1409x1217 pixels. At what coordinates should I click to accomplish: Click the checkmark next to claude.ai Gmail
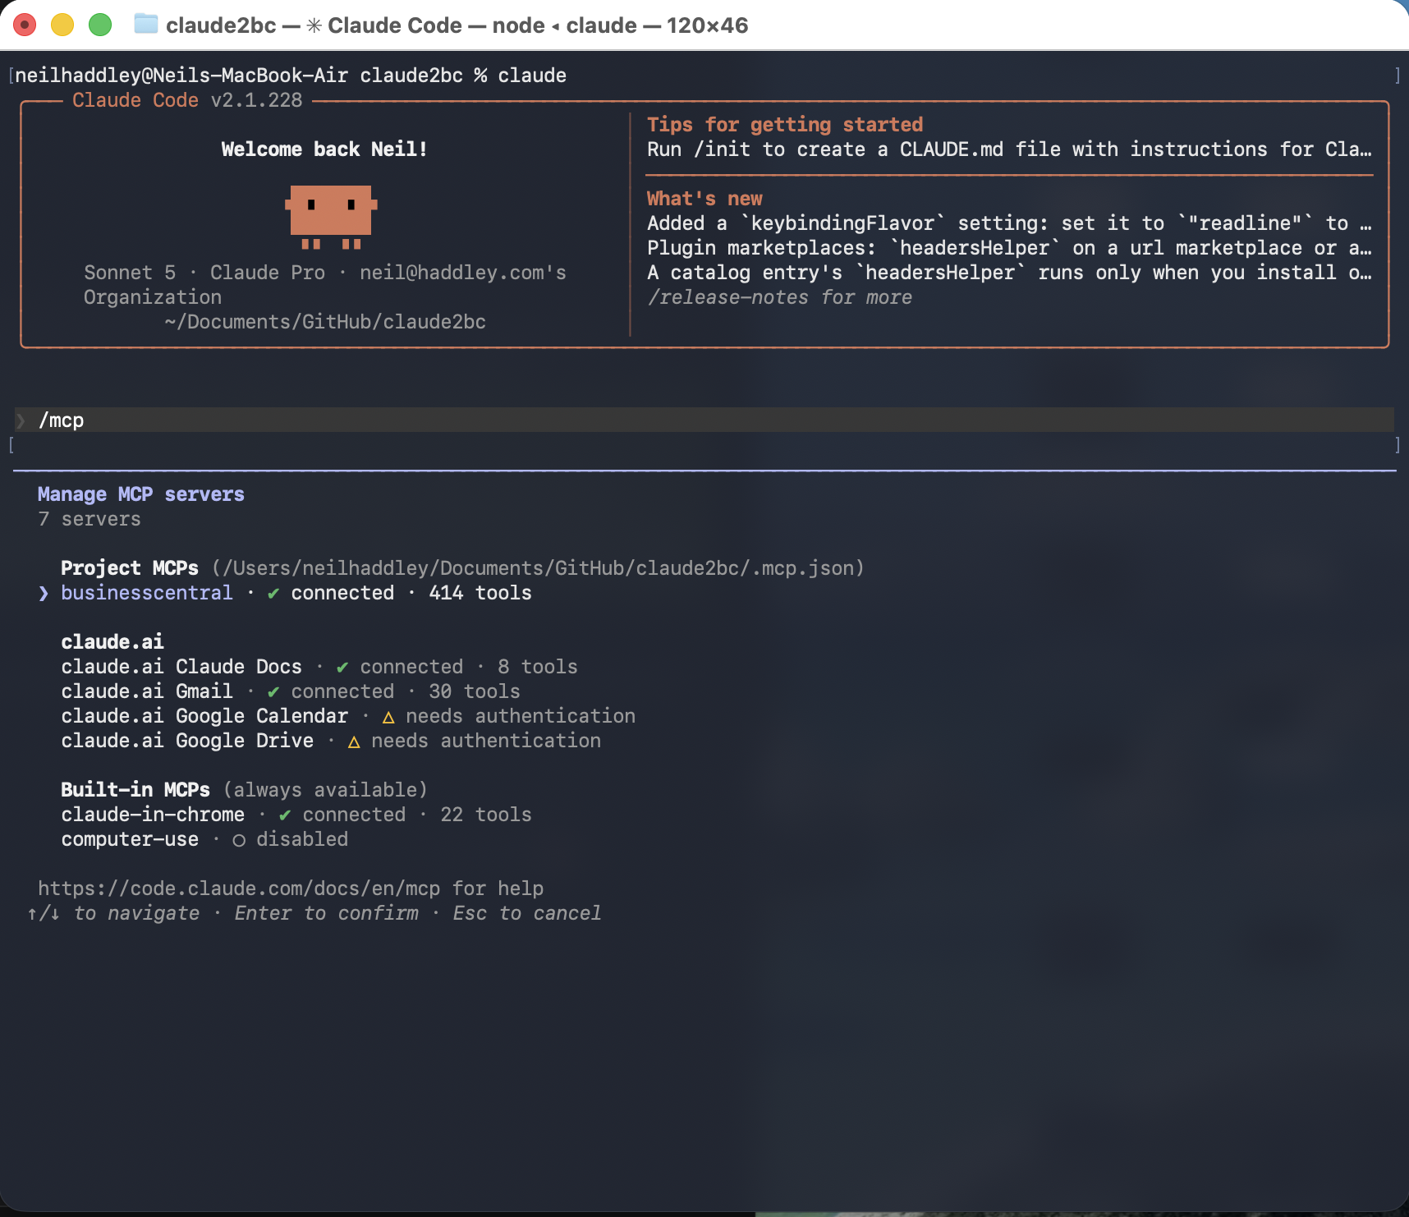pos(273,691)
